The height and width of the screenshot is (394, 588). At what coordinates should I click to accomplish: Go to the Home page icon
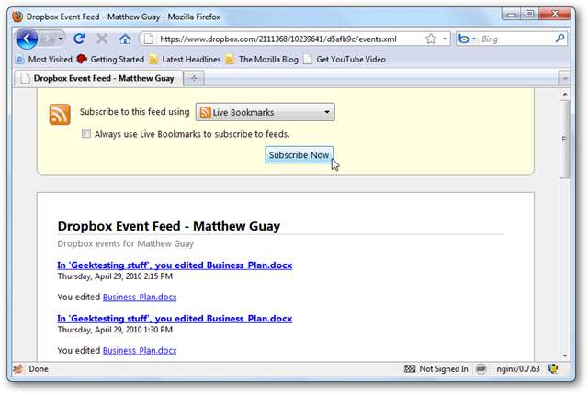pyautogui.click(x=125, y=39)
